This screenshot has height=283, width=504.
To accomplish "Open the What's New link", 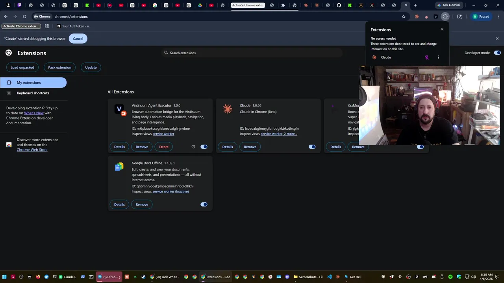I will [x=34, y=113].
